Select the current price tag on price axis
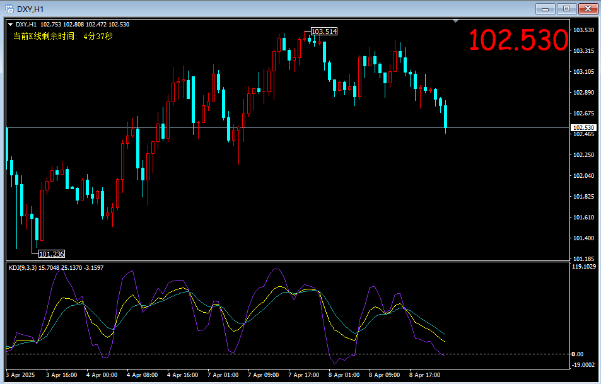Viewport: 601px width, 384px height. point(583,128)
